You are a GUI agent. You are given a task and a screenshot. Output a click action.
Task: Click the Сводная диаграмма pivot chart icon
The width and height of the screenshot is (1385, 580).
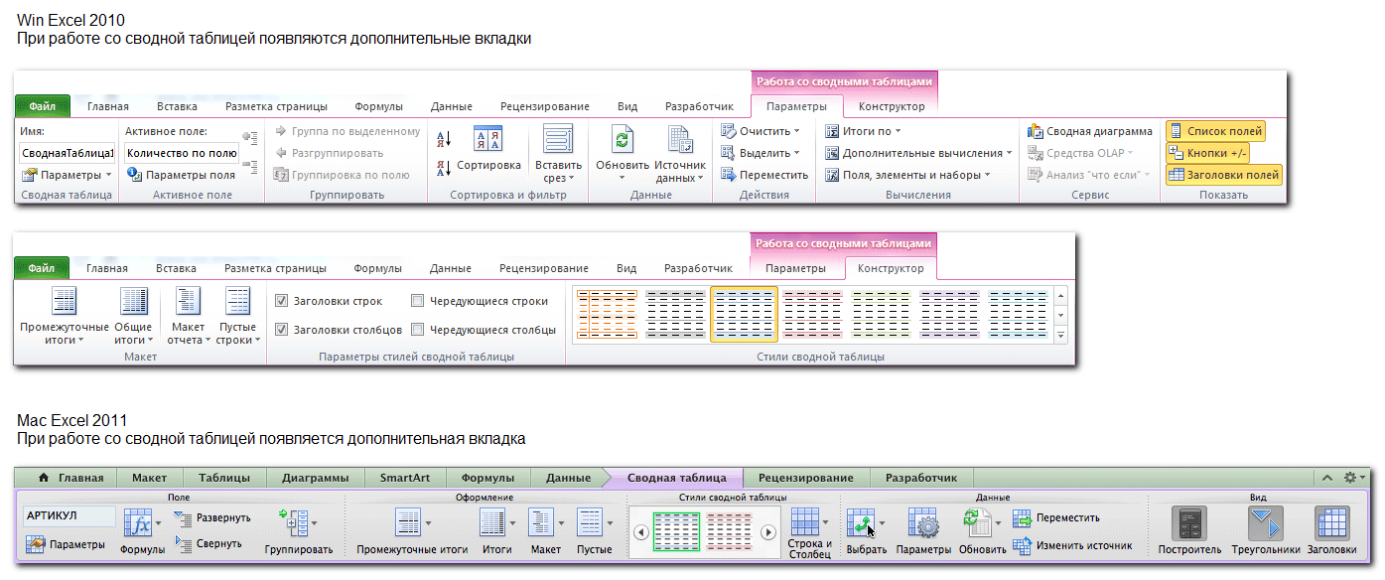[x=1037, y=131]
